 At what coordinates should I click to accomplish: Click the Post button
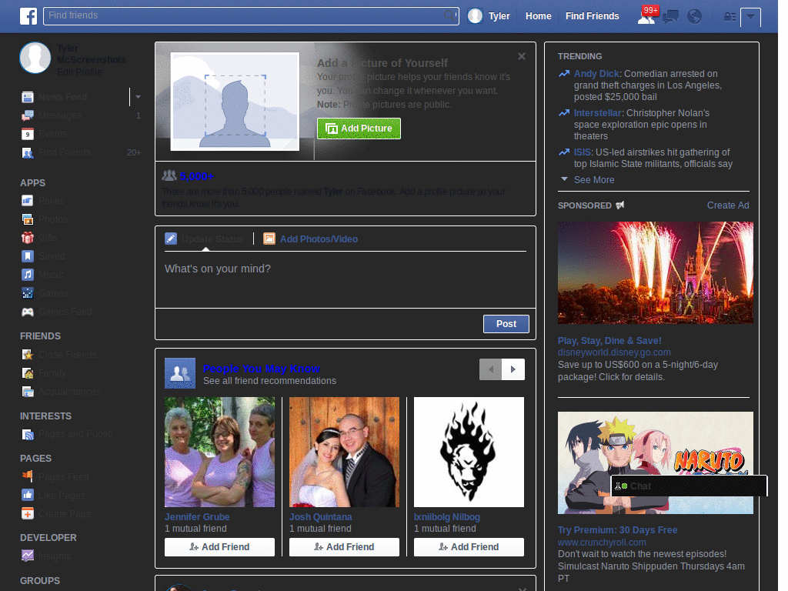tap(506, 324)
